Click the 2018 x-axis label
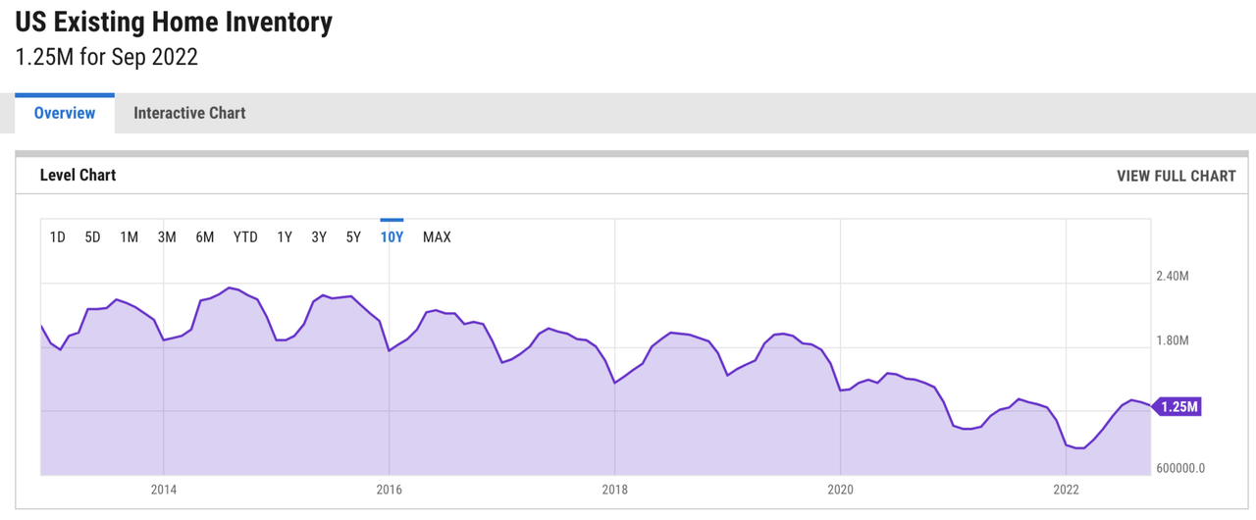 tap(615, 489)
